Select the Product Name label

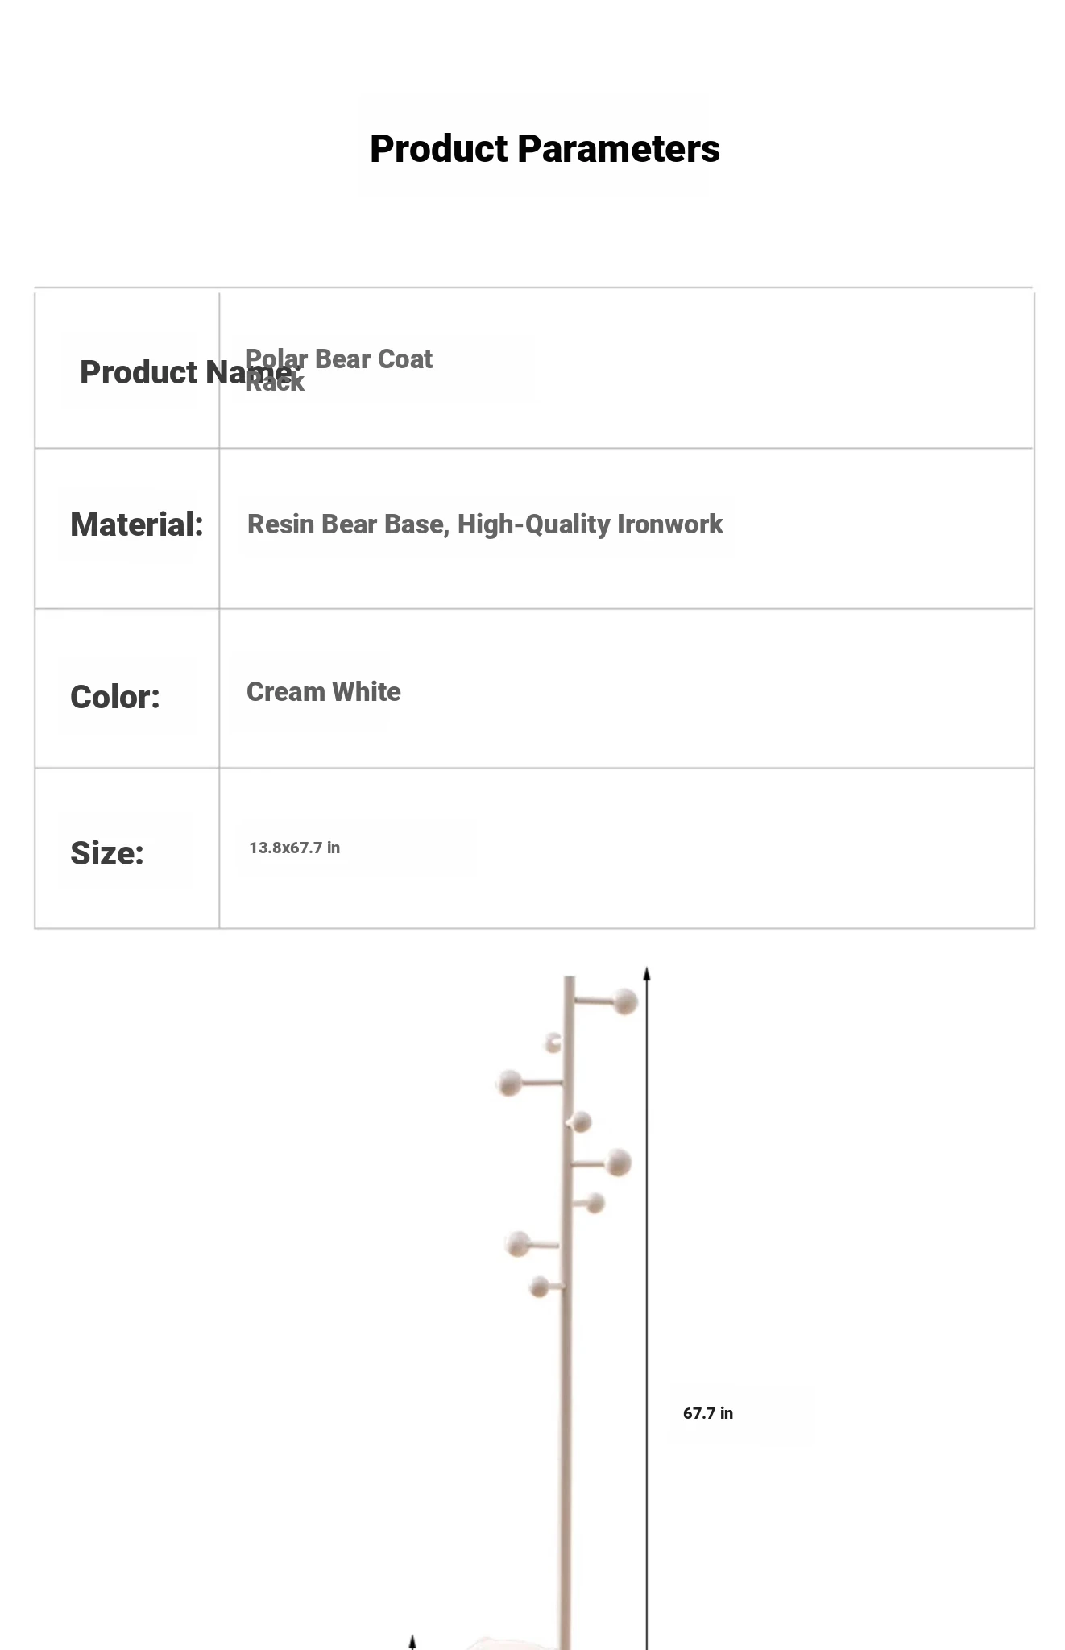pos(190,372)
